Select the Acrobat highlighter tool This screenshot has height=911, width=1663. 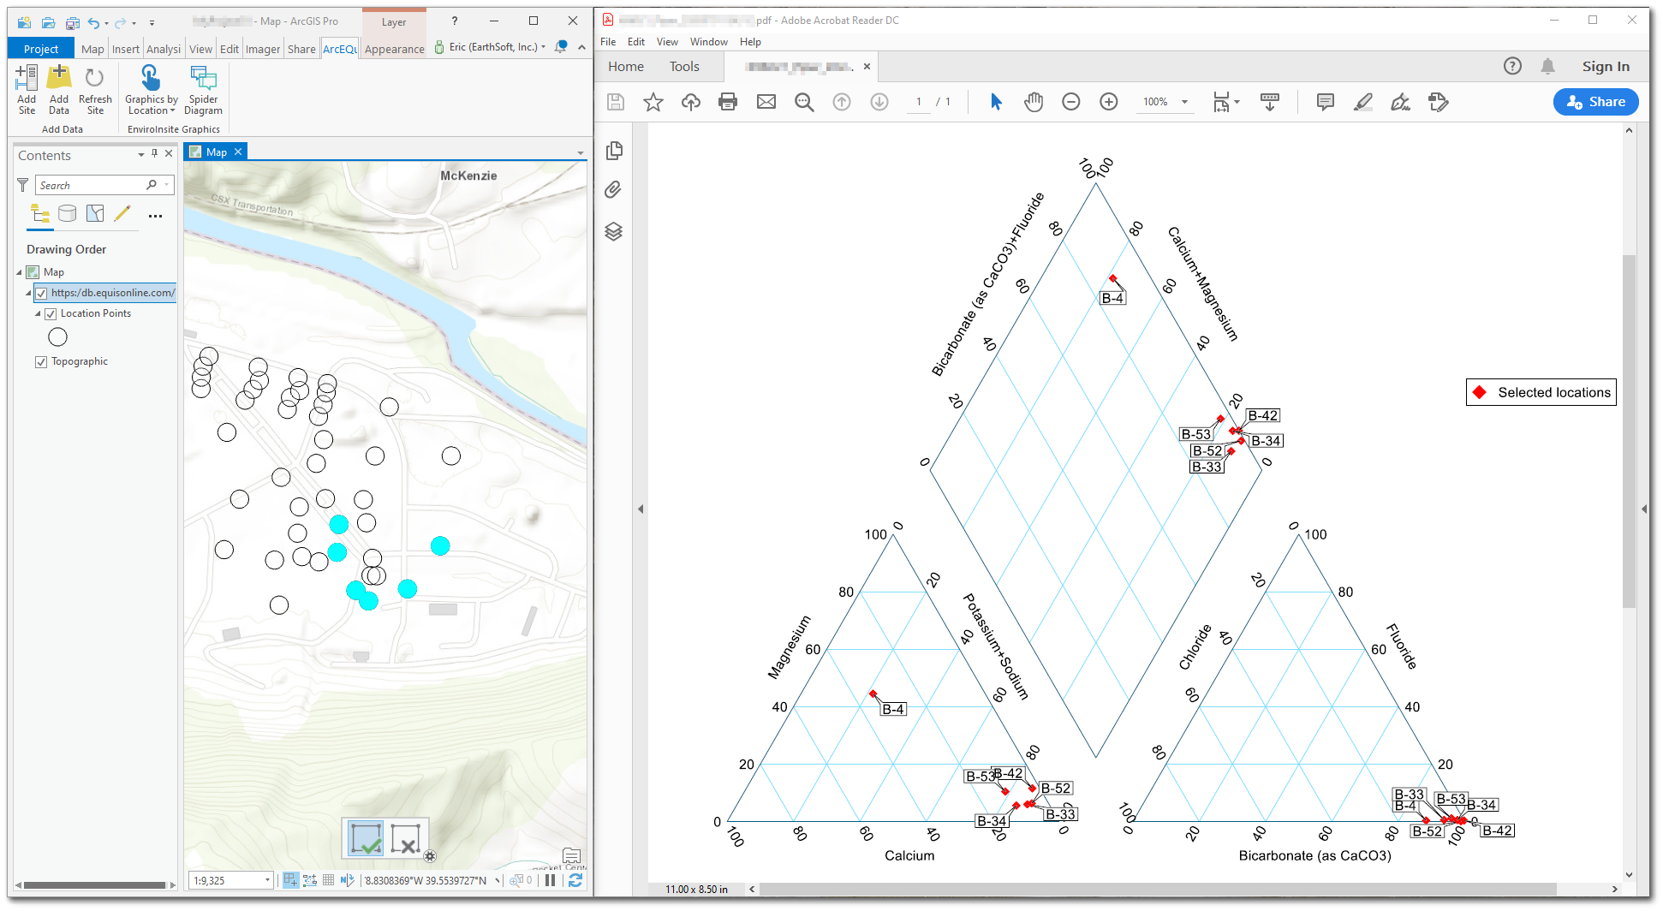point(1363,103)
